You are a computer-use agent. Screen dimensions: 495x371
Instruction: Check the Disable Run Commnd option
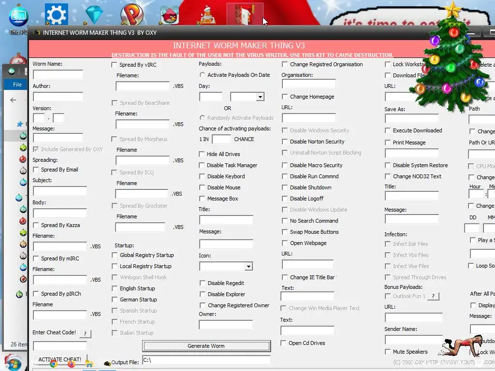tap(284, 176)
